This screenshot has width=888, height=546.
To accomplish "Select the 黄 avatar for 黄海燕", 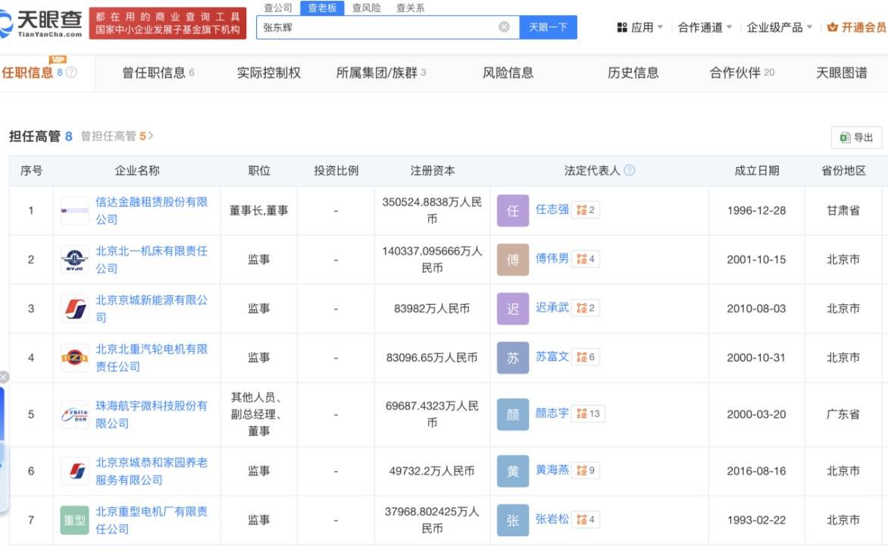I will click(512, 471).
